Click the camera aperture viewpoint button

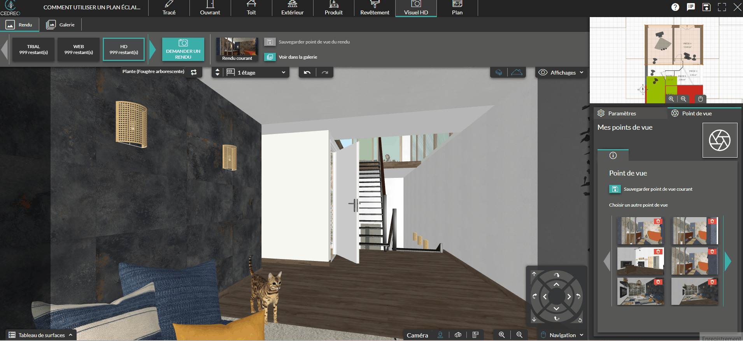pos(720,140)
